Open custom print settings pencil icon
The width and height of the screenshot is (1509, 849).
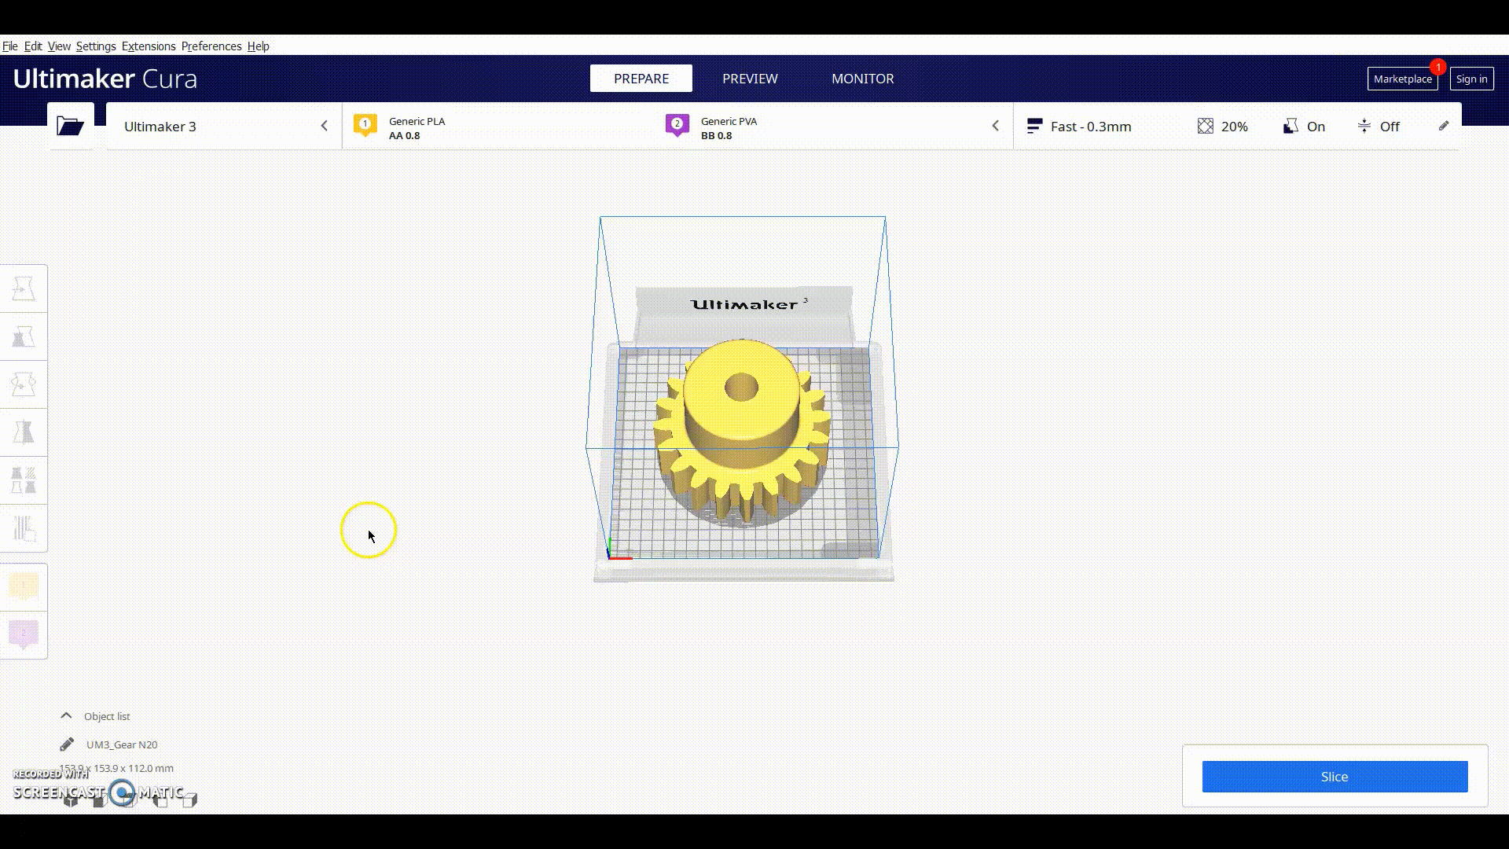1444,126
